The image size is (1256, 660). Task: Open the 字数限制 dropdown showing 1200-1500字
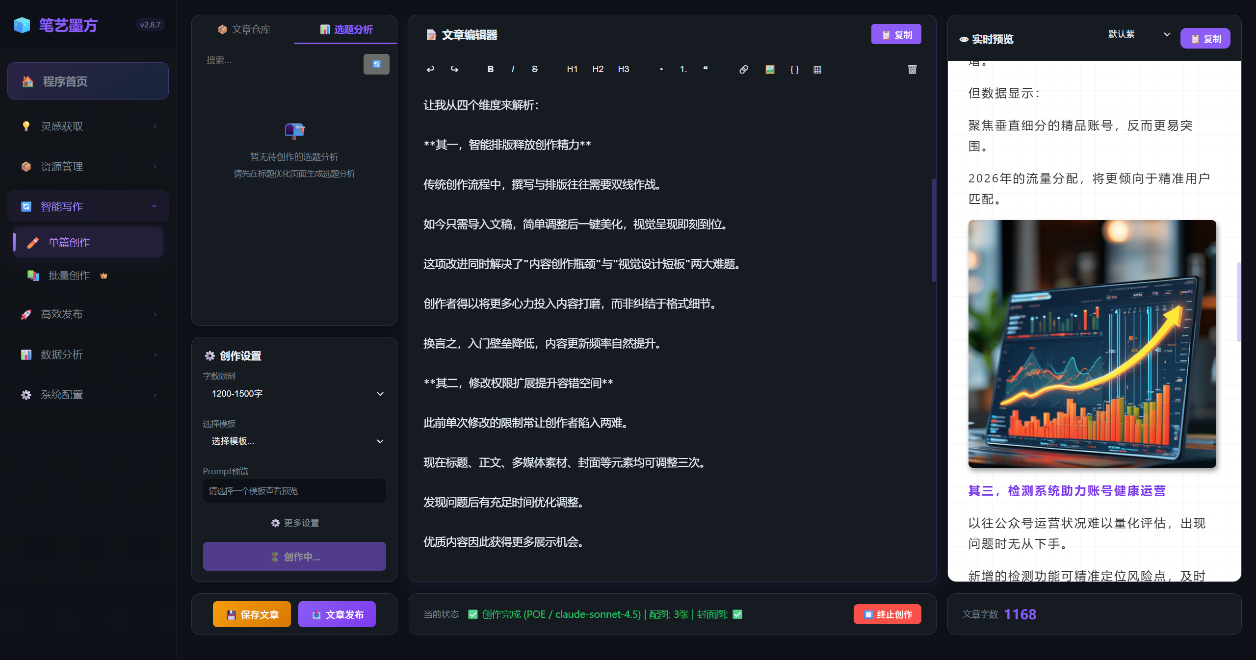[294, 393]
